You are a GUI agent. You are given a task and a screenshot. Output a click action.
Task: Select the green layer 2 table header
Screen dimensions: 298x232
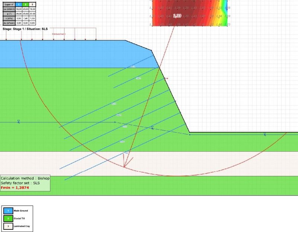[26, 4]
